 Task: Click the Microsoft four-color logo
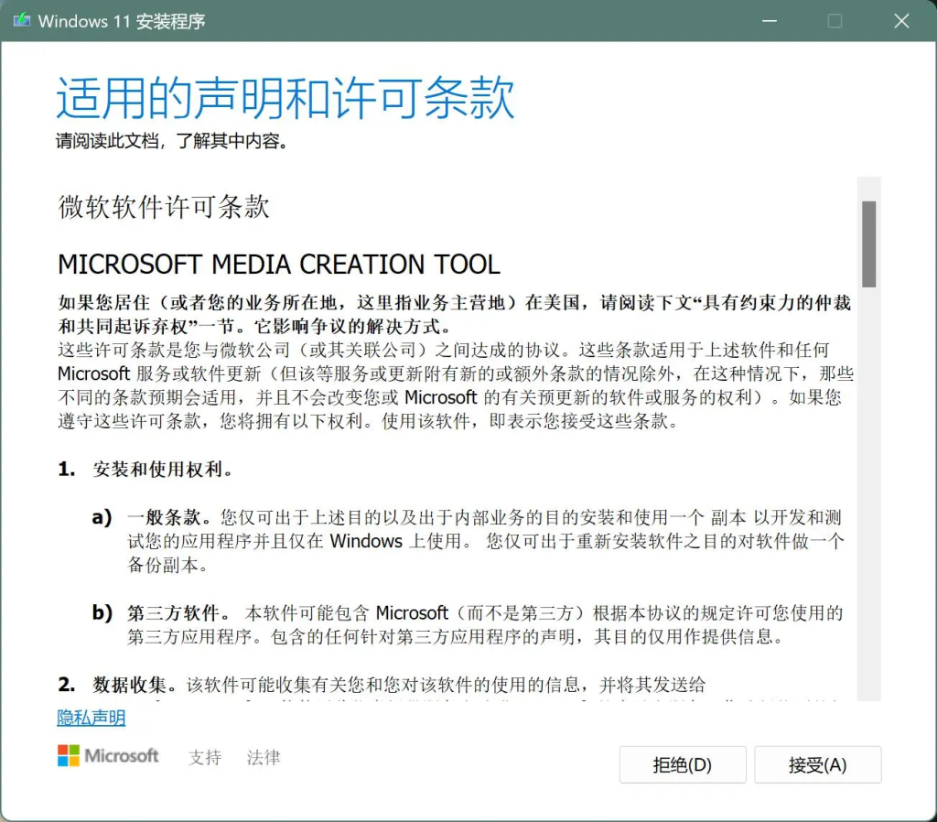[69, 756]
